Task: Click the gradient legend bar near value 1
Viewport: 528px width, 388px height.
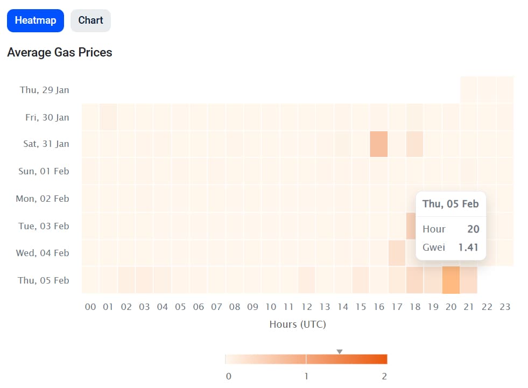Action: 306,359
